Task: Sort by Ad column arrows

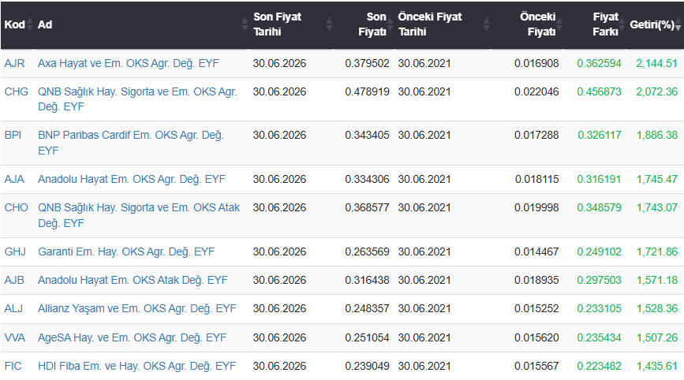Action: point(245,24)
